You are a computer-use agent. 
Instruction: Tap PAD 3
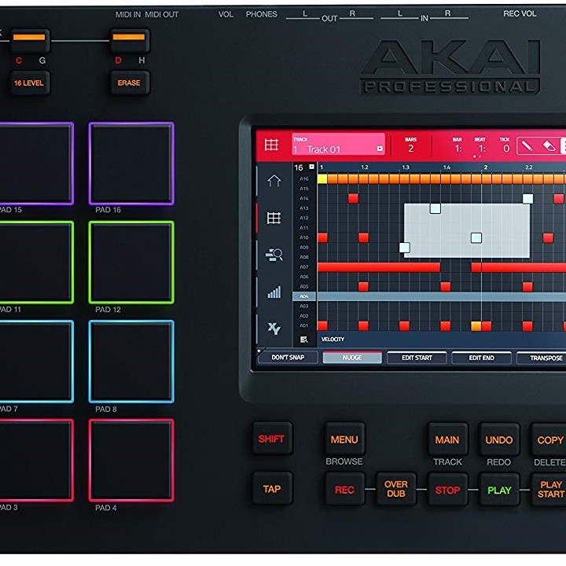(x=35, y=460)
